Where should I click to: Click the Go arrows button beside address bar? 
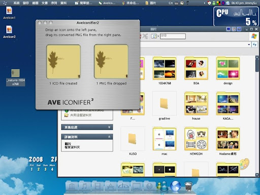[x=254, y=45]
